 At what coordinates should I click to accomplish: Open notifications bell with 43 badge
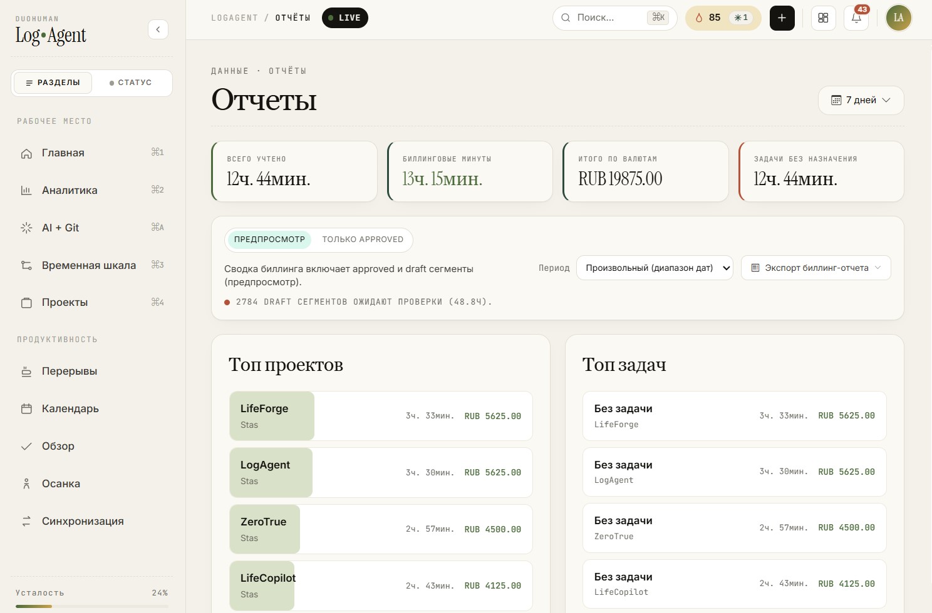(x=856, y=18)
